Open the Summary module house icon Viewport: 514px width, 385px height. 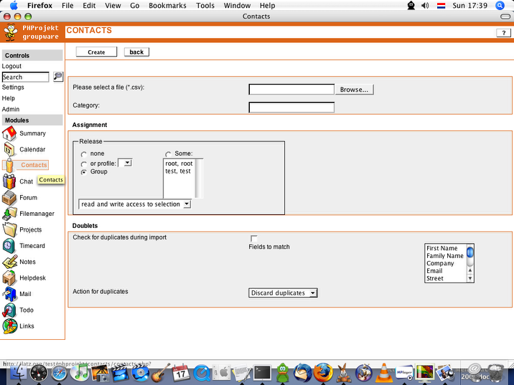coord(9,133)
